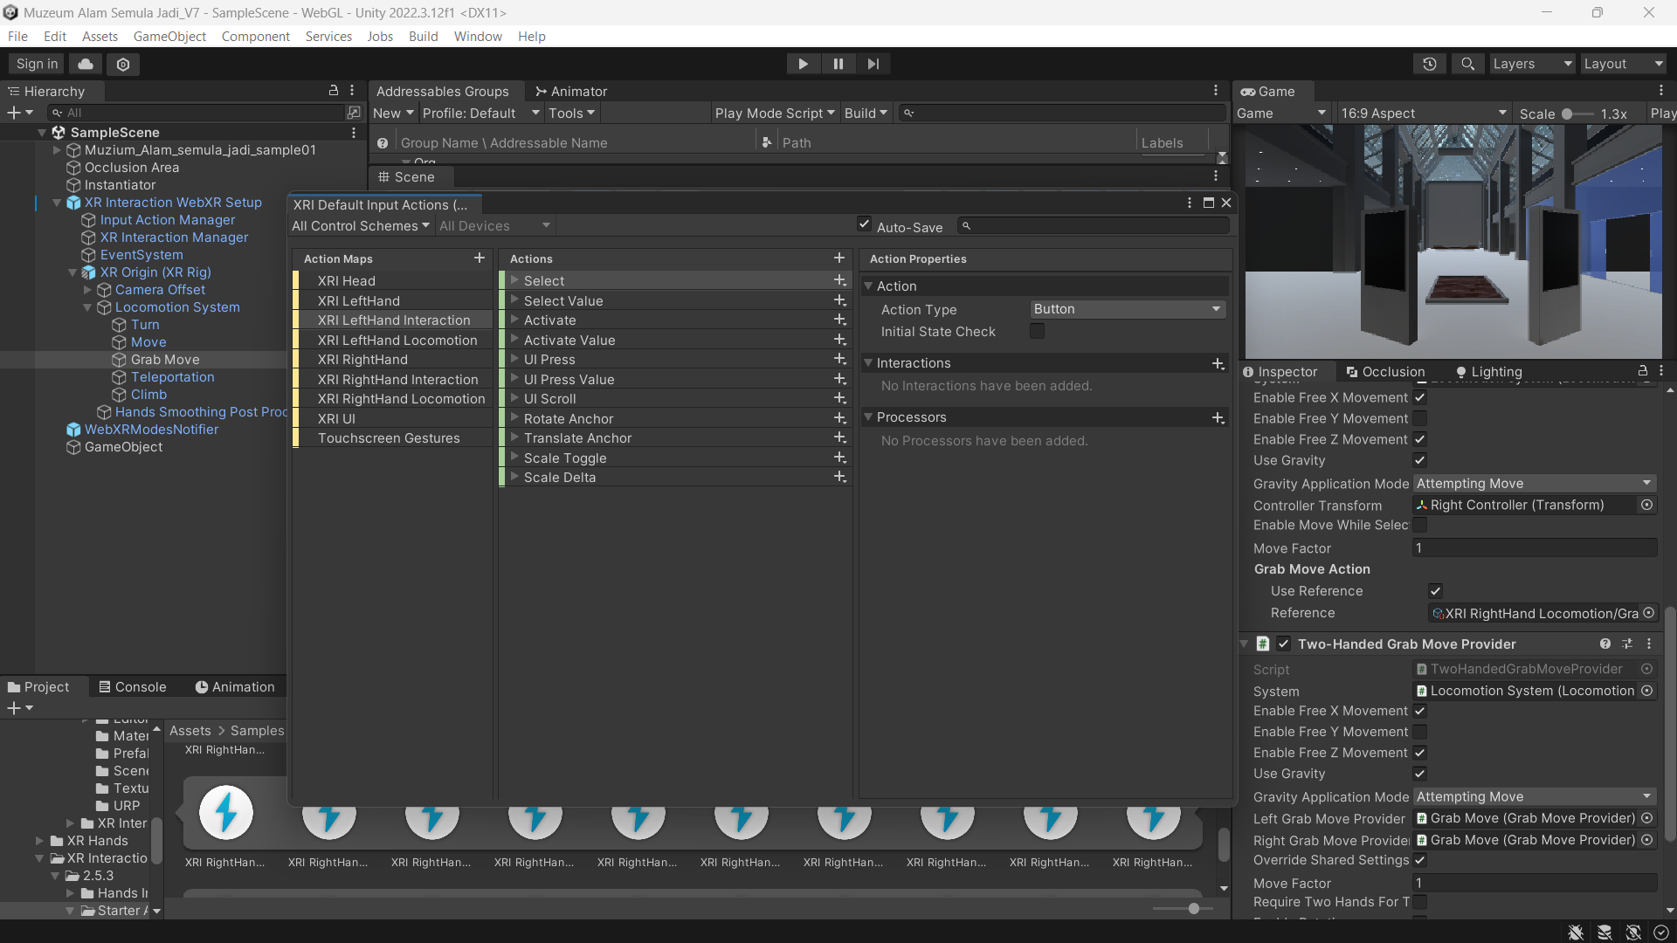Open Undo History clock icon
The height and width of the screenshot is (943, 1677).
[x=1429, y=64]
